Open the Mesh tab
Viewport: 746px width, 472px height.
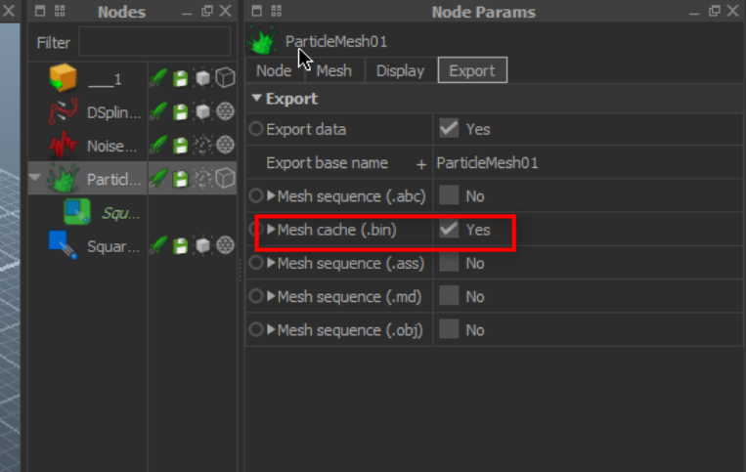click(x=333, y=70)
